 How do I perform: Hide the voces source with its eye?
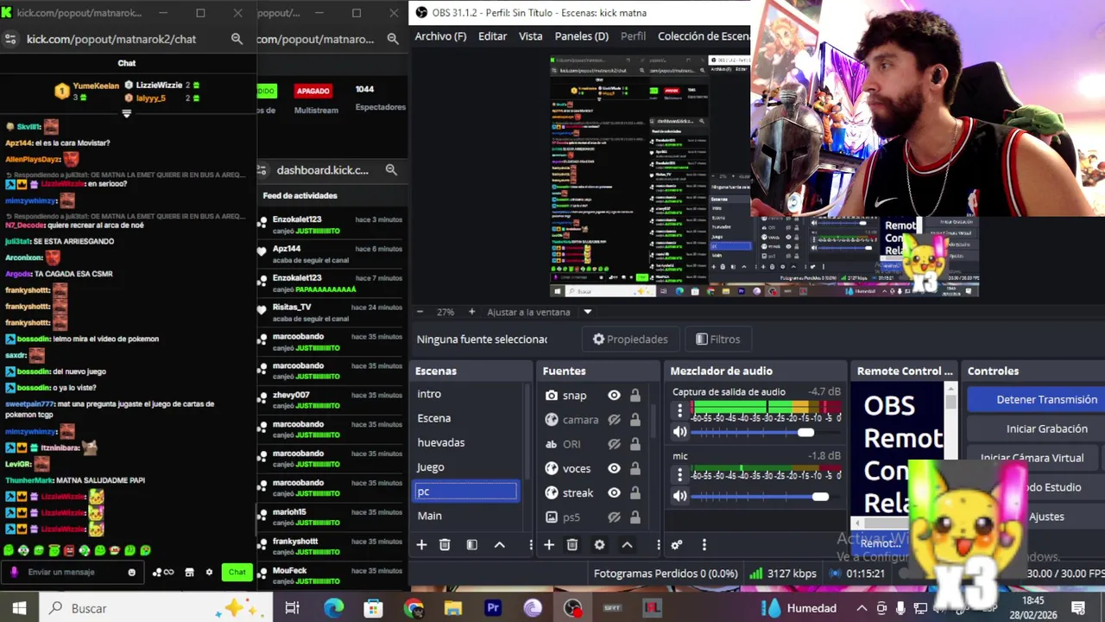tap(614, 468)
